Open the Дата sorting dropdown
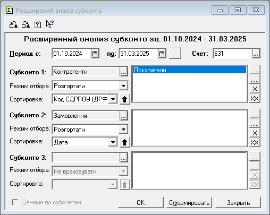The width and height of the screenshot is (270, 215). (x=113, y=142)
